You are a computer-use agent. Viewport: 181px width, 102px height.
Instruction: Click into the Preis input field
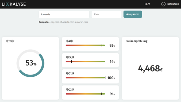[107, 14]
